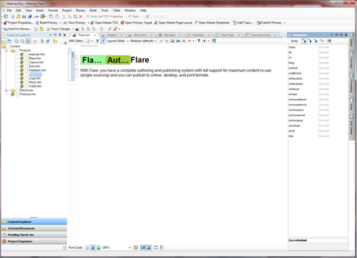This screenshot has height=258, width=357.
Task: Click the Open folder icon in main toolbar
Action: coord(18,16)
